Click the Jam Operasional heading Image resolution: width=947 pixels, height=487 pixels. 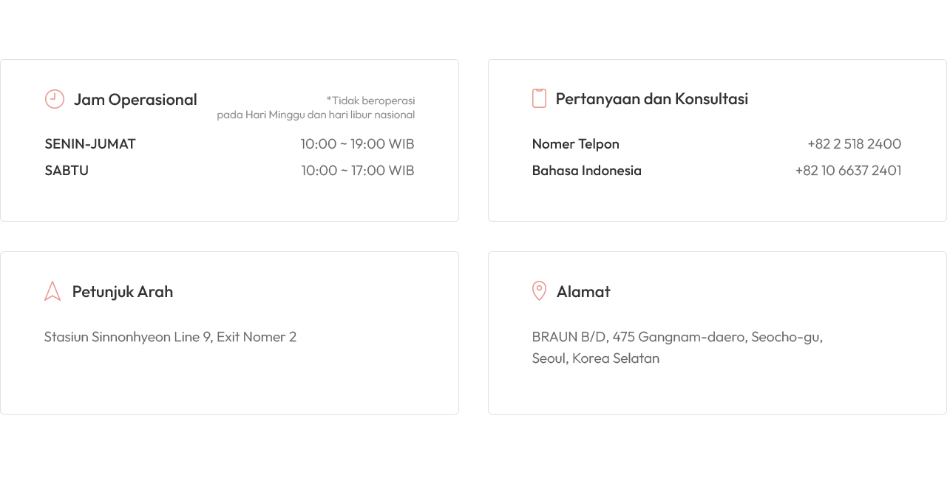tap(135, 100)
